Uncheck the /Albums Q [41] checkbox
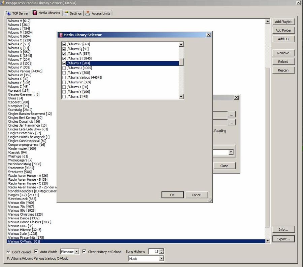303x267 pixels. pyautogui.click(x=64, y=49)
